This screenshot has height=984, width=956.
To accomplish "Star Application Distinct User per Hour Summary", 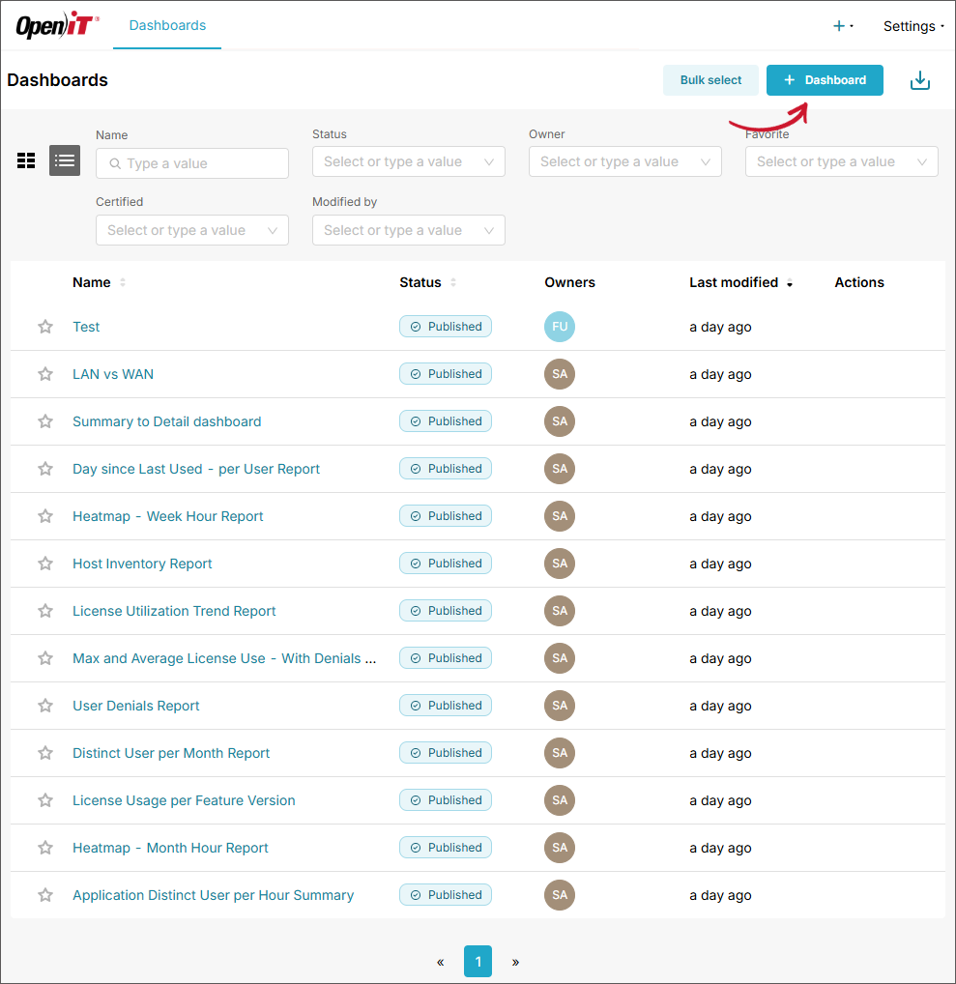I will tap(45, 895).
